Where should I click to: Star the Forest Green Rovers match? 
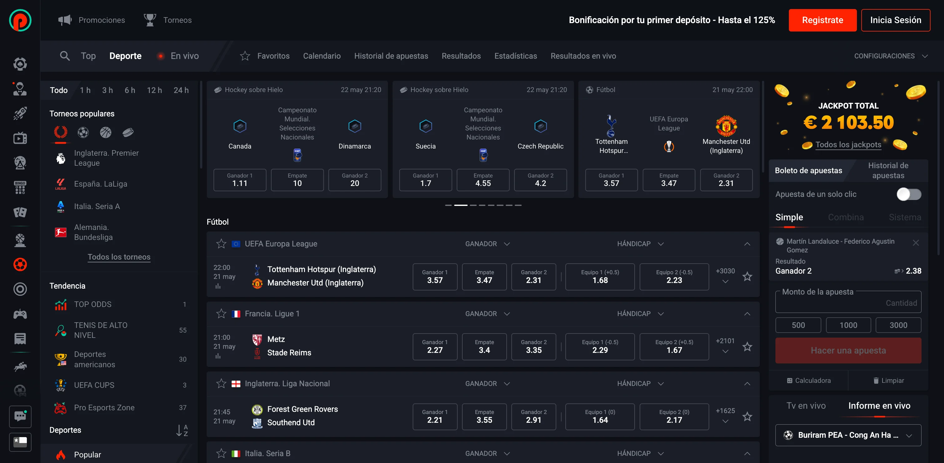(747, 417)
